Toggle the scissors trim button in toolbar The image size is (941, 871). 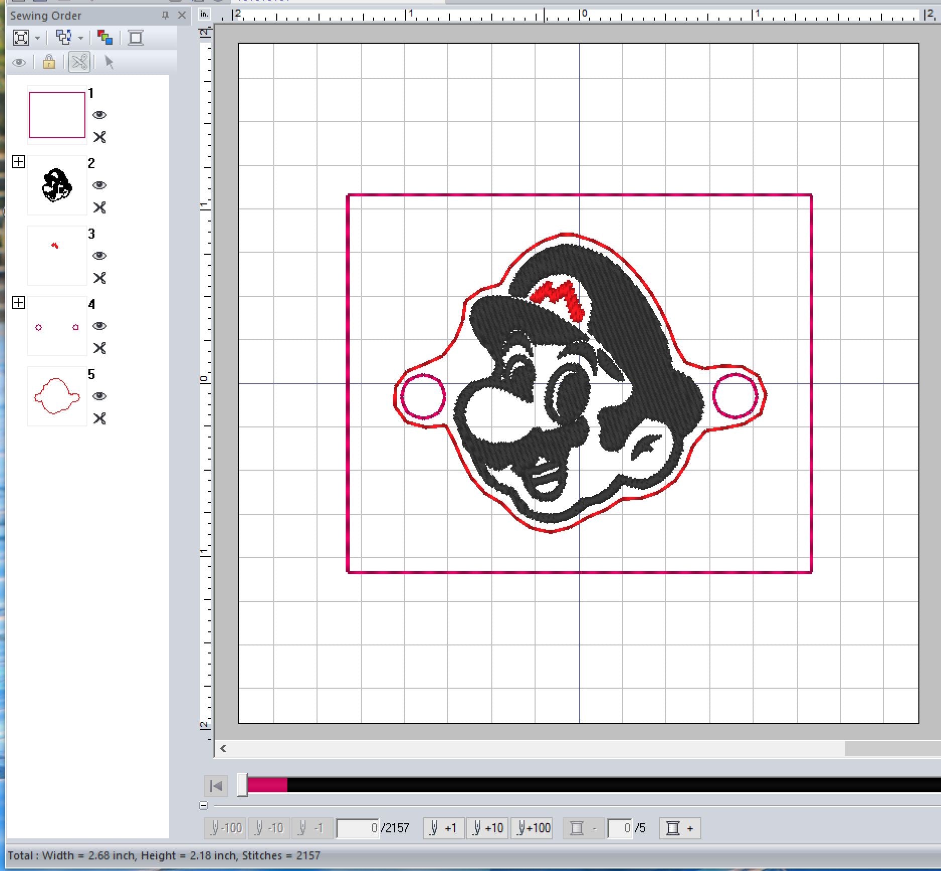pos(79,62)
